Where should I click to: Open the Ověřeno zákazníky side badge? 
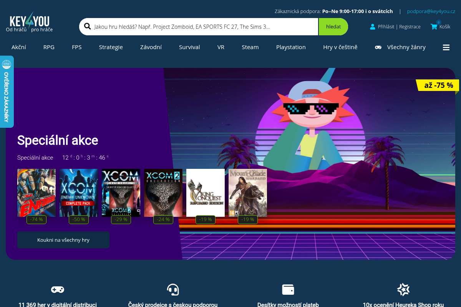7,92
